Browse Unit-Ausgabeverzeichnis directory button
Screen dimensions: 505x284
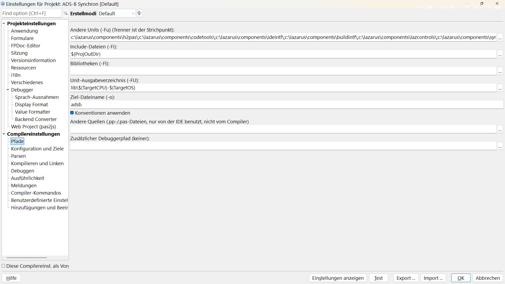[x=500, y=88]
